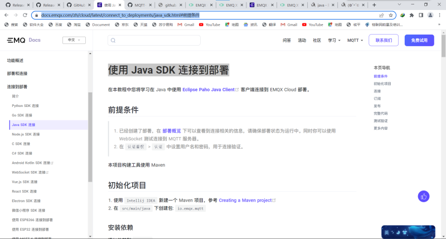Viewport: 446px width, 239px height.
Task: Open the 中文 language dropdown
Action: 74,40
